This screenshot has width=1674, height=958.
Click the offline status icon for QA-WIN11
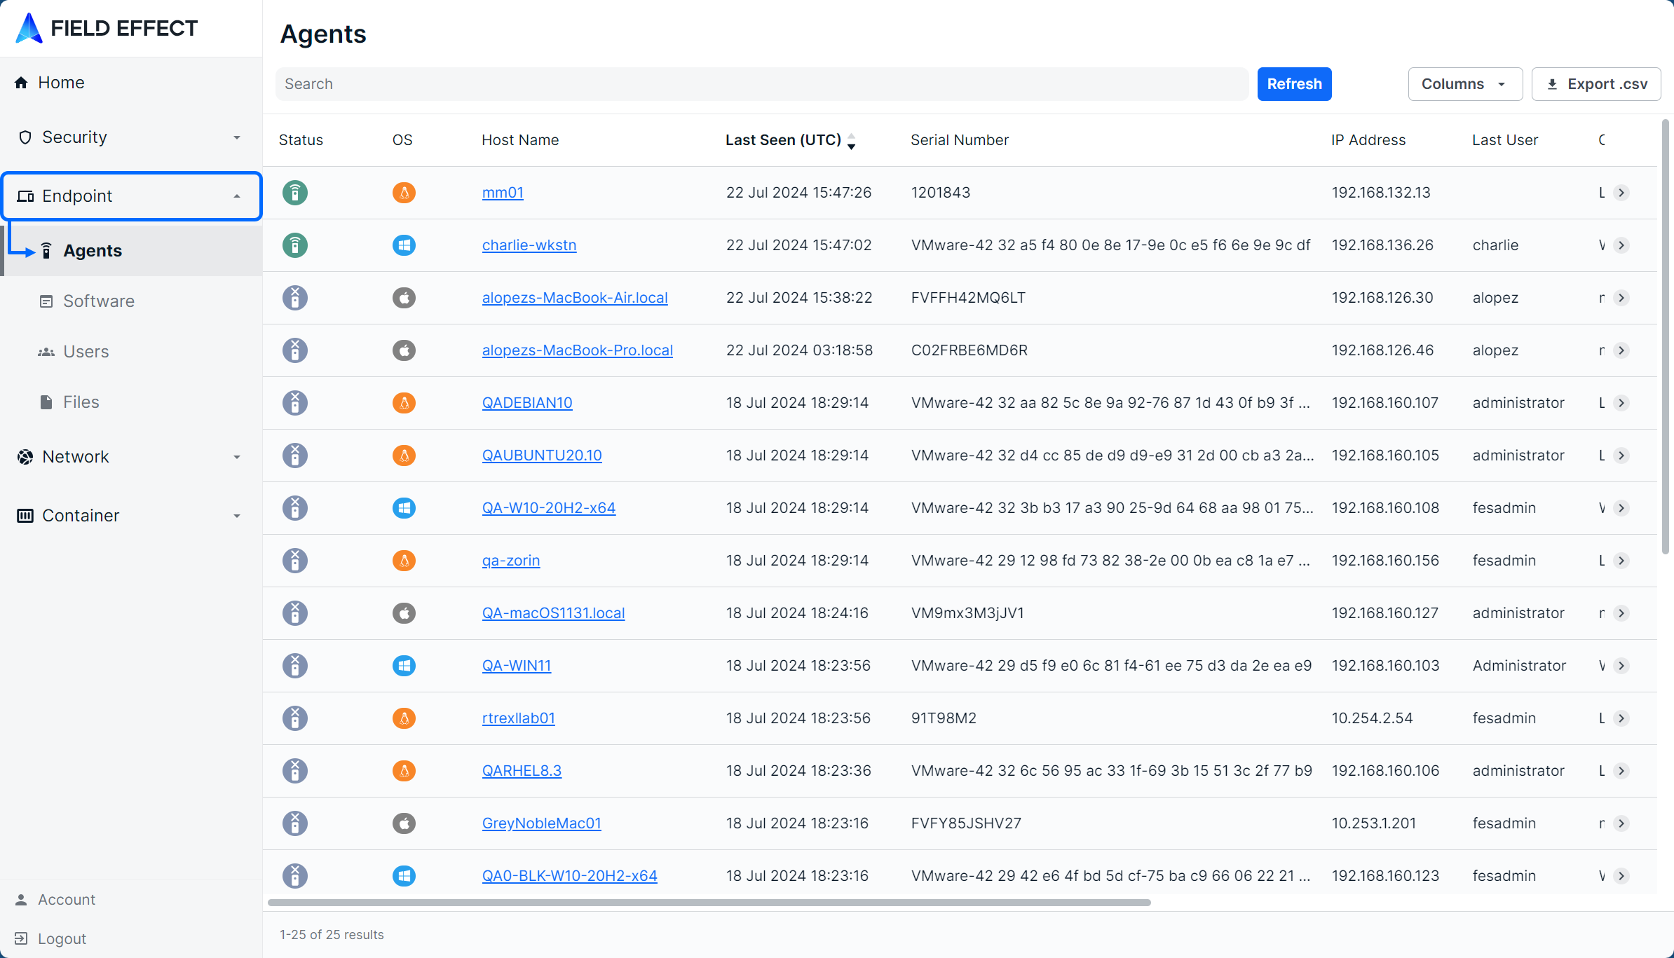[x=295, y=666]
